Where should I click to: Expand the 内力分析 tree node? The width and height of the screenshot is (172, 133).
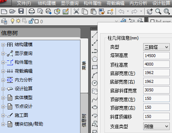coord(3,80)
